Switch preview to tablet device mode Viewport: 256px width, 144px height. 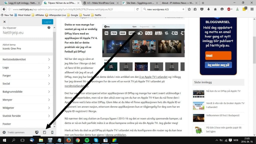(x=44, y=132)
